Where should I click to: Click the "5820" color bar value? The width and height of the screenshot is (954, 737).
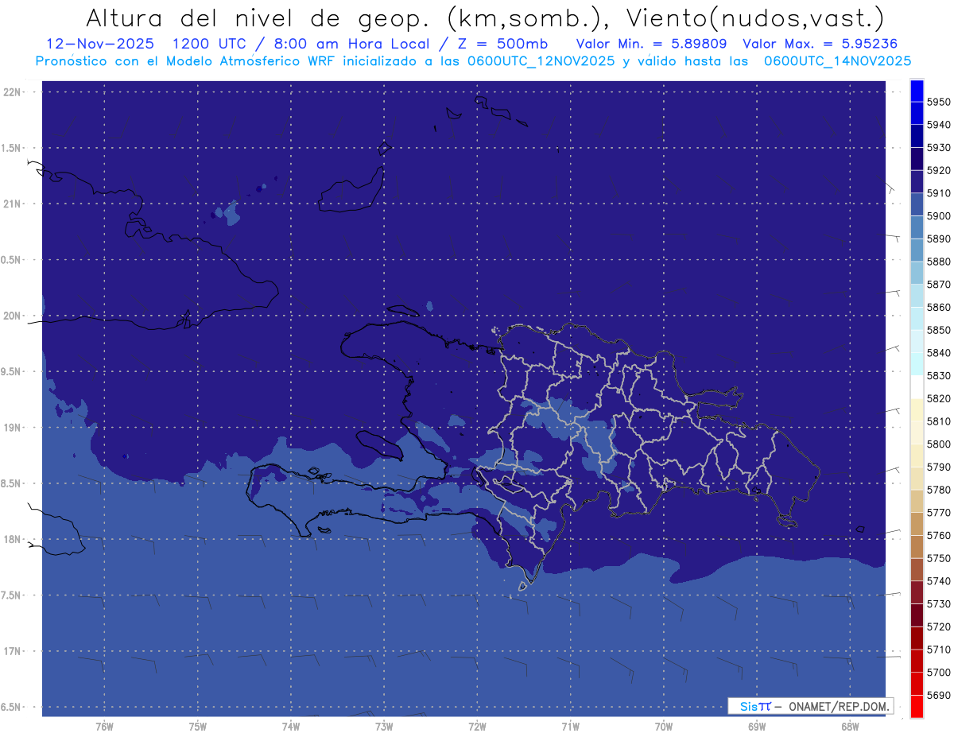939,398
